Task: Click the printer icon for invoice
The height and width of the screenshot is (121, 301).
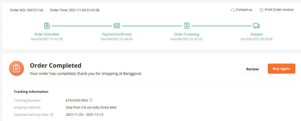Action: point(262,10)
